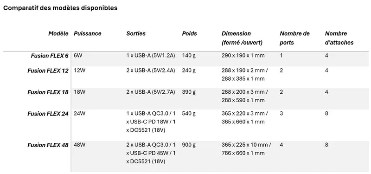Select the 1 x USB-A (5V/1.2A) cell
The height and width of the screenshot is (174, 371).
(150, 56)
